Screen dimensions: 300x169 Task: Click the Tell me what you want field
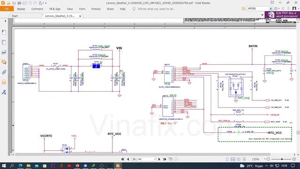click(x=156, y=9)
